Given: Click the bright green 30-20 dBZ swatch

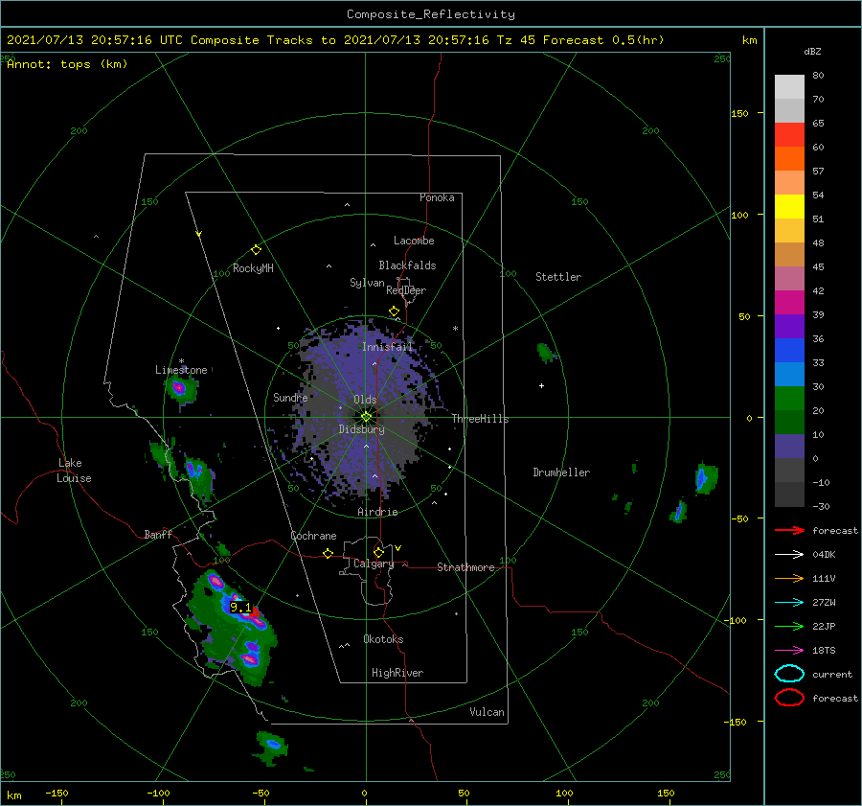Looking at the screenshot, I should tap(789, 399).
